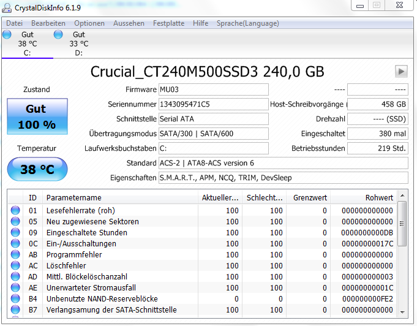The width and height of the screenshot is (417, 326).
Task: Click status orb for Lesefehlerrate row
Action: click(x=15, y=210)
